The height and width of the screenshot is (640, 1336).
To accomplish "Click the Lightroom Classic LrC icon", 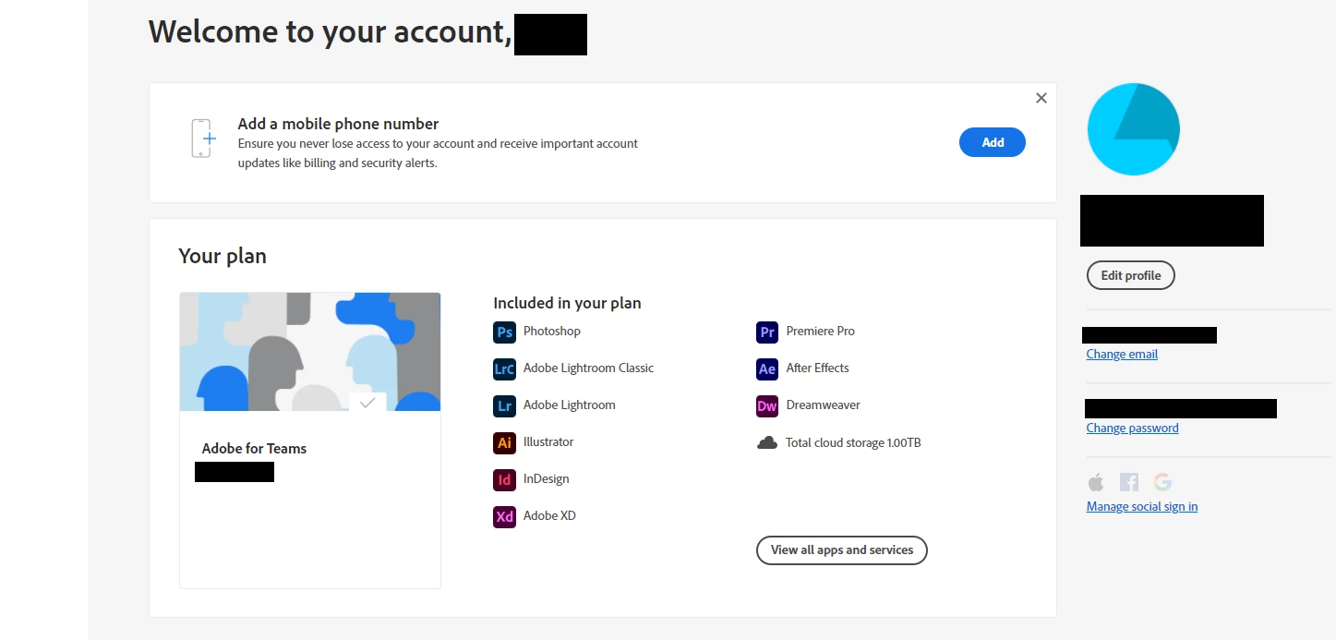I will pyautogui.click(x=504, y=368).
